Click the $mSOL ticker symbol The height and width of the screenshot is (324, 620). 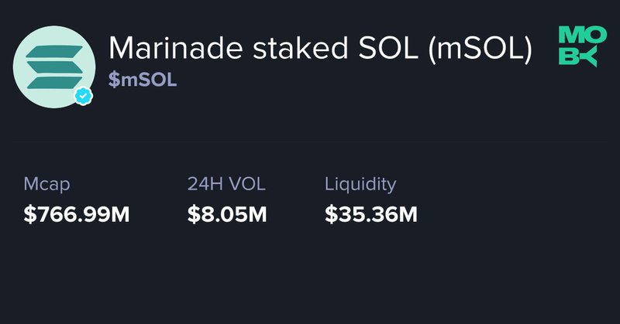tap(143, 80)
